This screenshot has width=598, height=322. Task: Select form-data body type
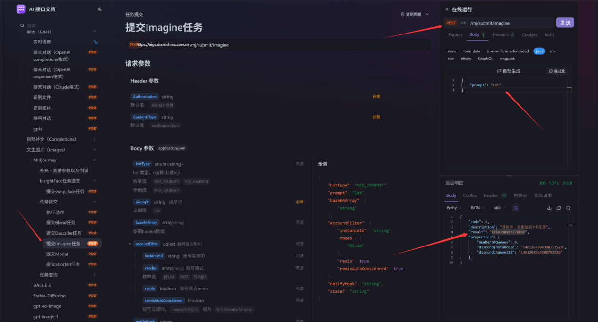tap(471, 51)
